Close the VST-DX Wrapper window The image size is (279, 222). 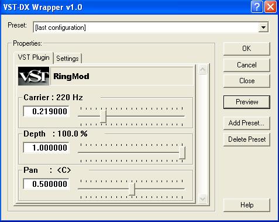click(270, 7)
